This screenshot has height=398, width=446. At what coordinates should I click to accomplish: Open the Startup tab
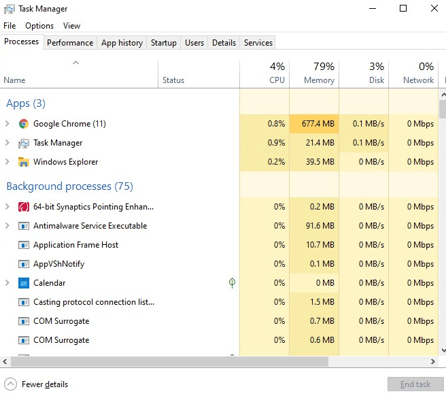pyautogui.click(x=164, y=43)
